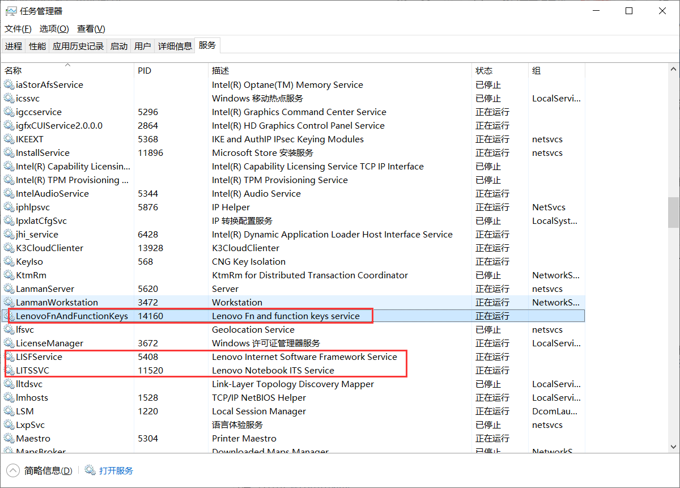
Task: Click the scrollbar down arrow
Action: click(673, 448)
